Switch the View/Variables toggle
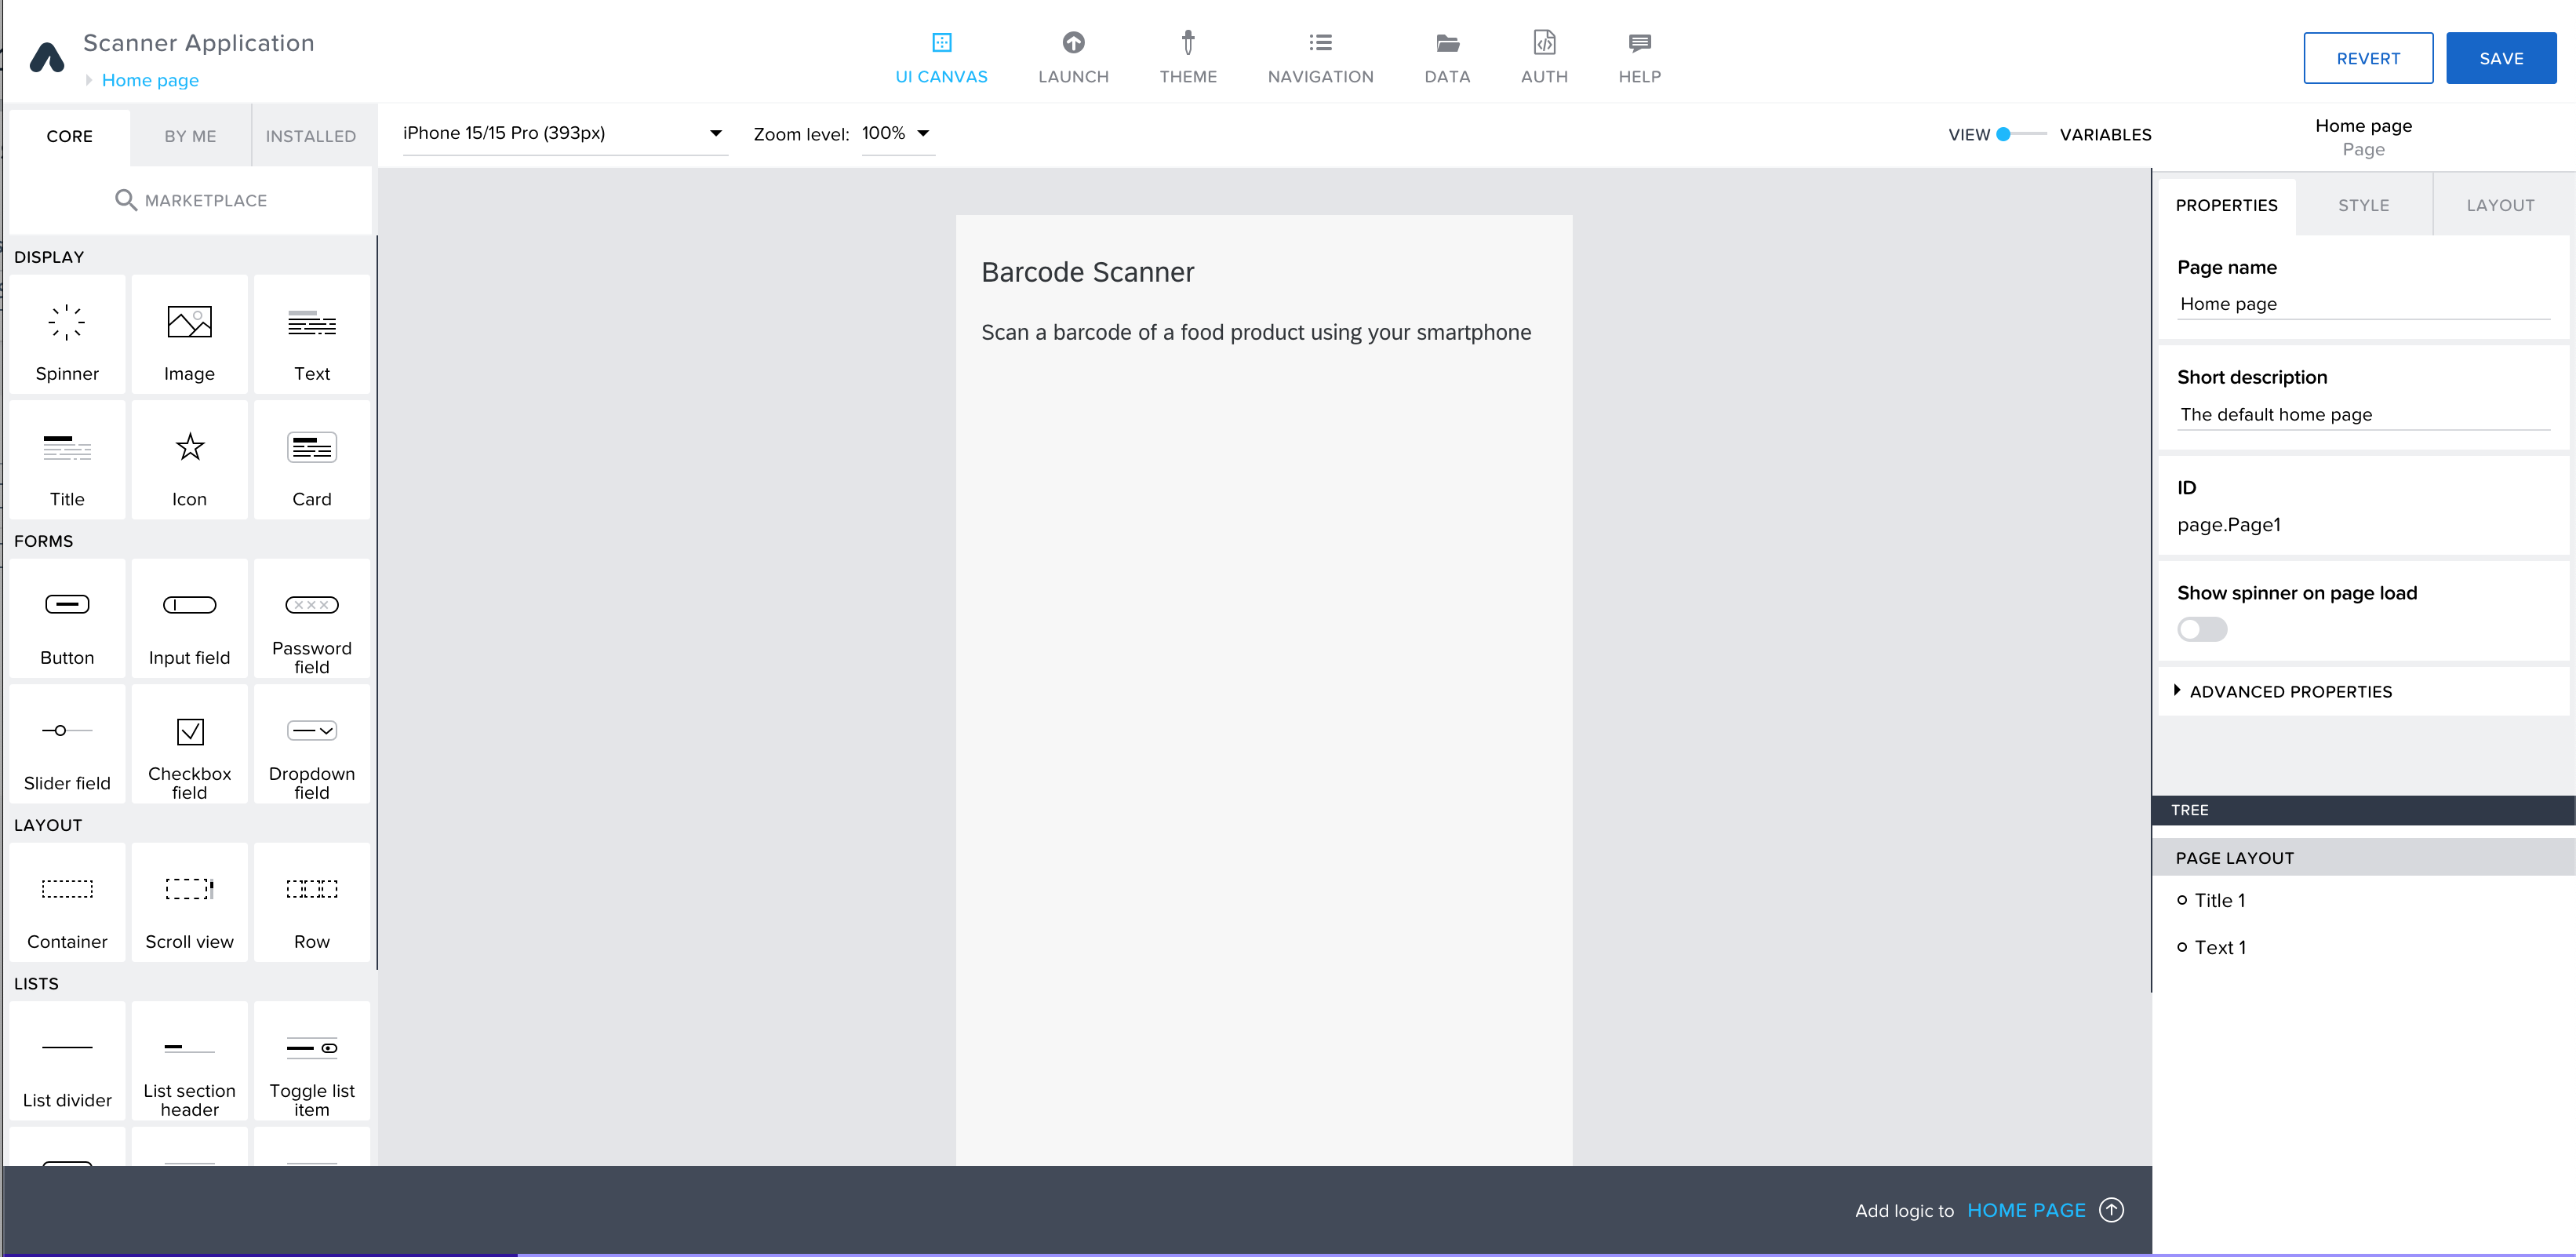 (2020, 134)
